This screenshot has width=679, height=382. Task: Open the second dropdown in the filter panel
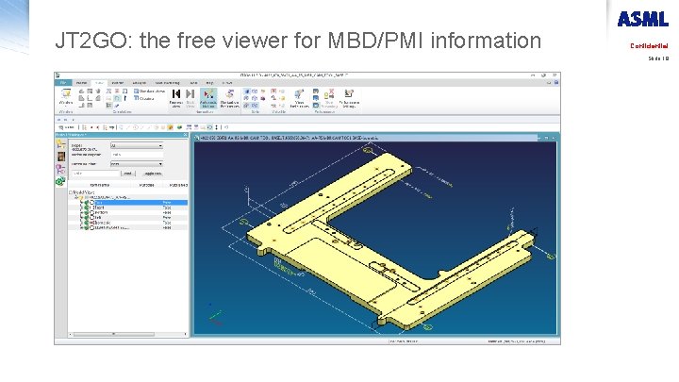click(137, 164)
